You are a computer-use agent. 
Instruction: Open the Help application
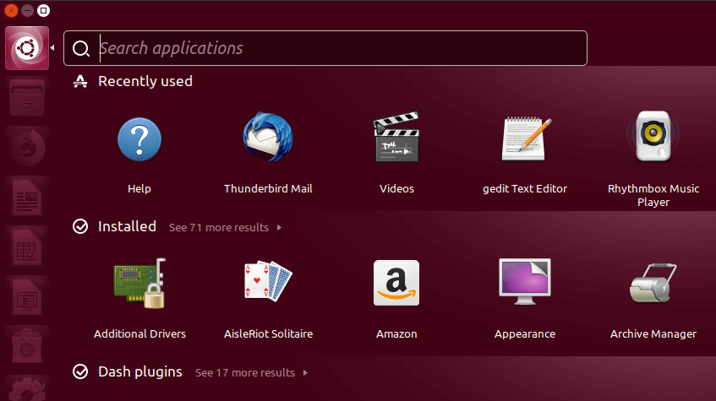[x=139, y=139]
